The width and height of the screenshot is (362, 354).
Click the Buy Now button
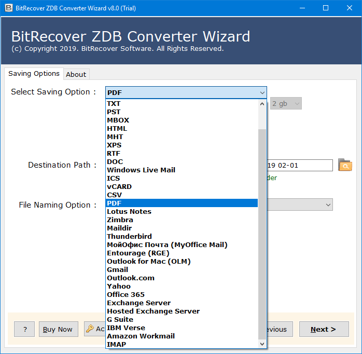(59, 329)
